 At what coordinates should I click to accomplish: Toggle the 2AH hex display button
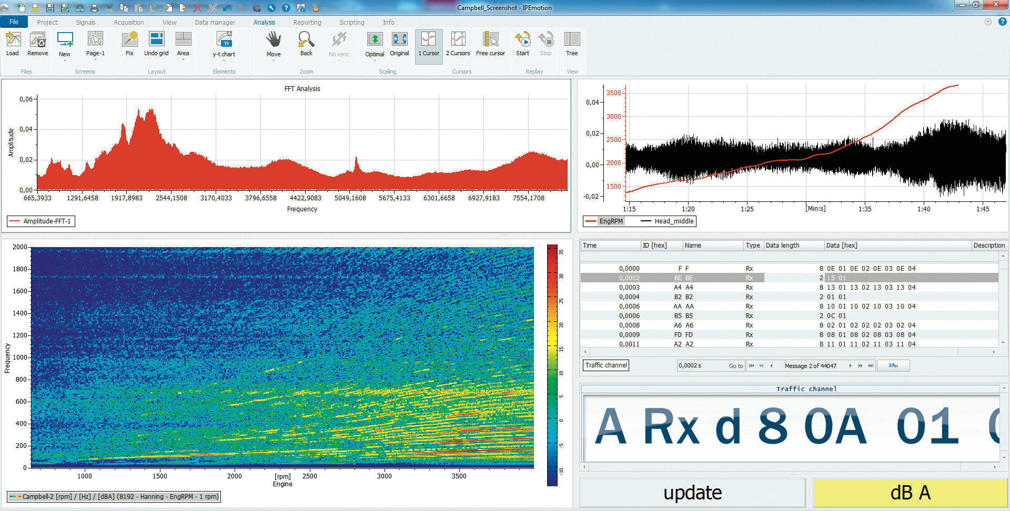click(x=893, y=365)
